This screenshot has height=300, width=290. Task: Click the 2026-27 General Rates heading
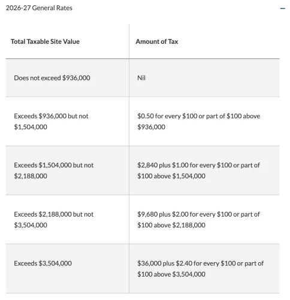click(39, 8)
